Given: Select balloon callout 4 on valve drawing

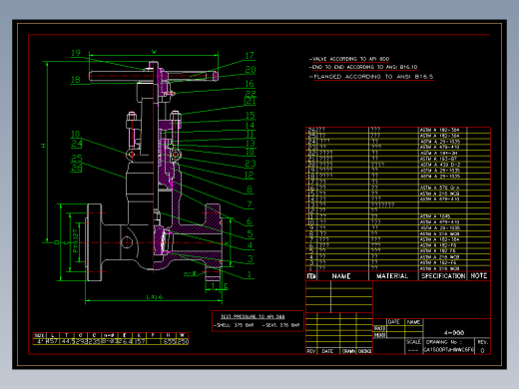Looking at the screenshot, I should 250,245.
